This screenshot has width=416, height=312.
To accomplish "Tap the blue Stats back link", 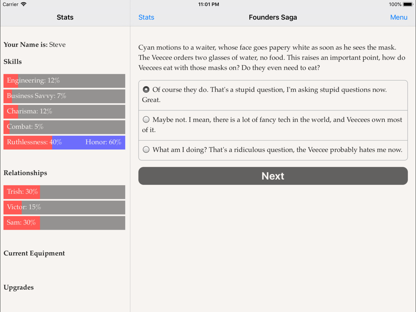I will tap(146, 17).
